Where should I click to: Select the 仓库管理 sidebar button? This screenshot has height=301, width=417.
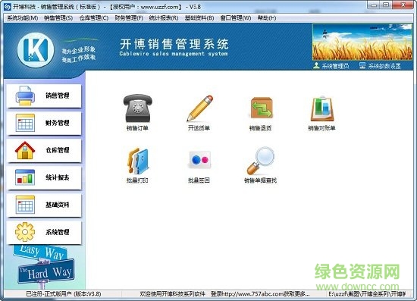point(44,150)
